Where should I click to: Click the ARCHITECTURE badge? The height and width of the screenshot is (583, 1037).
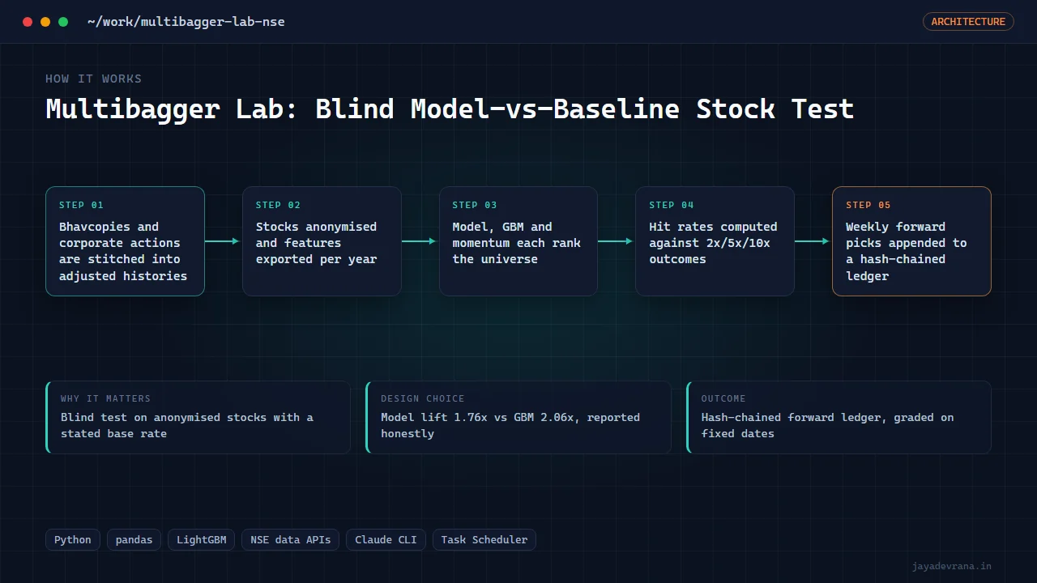(968, 22)
